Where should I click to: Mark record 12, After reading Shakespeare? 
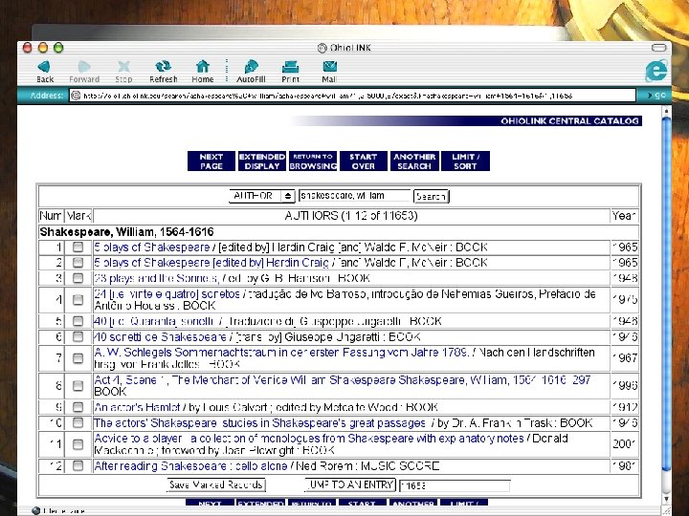[x=78, y=465]
